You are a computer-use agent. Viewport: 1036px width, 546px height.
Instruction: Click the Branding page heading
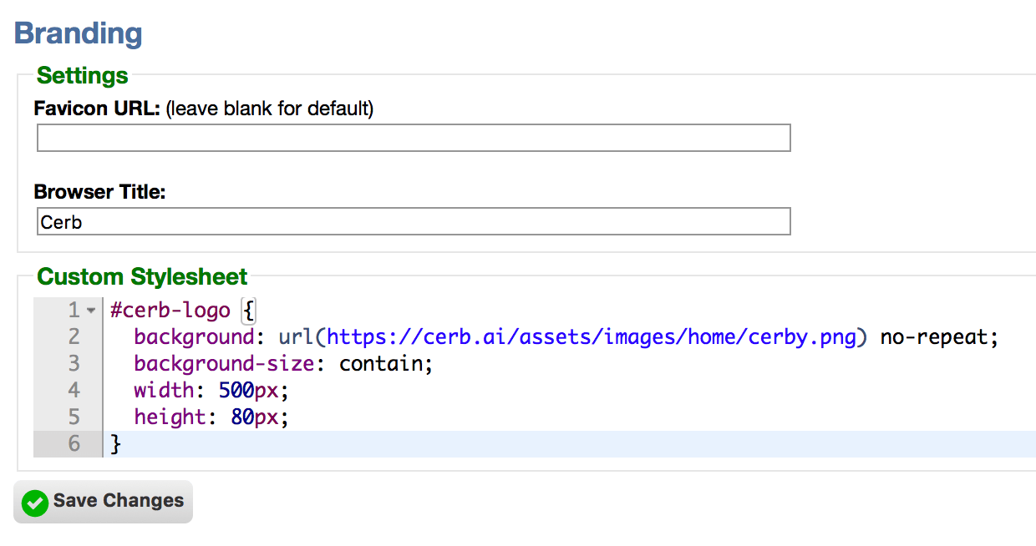click(x=79, y=33)
